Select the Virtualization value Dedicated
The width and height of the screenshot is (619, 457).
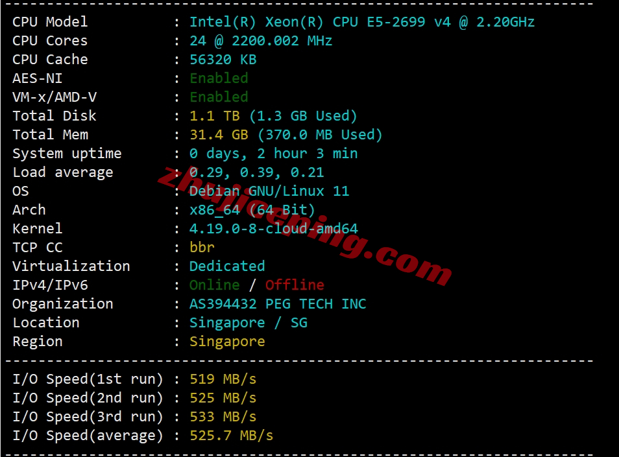coord(227,266)
